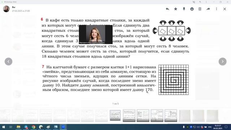
Task: Forward the image with the forward arrow icon
Action: click(208, 9)
